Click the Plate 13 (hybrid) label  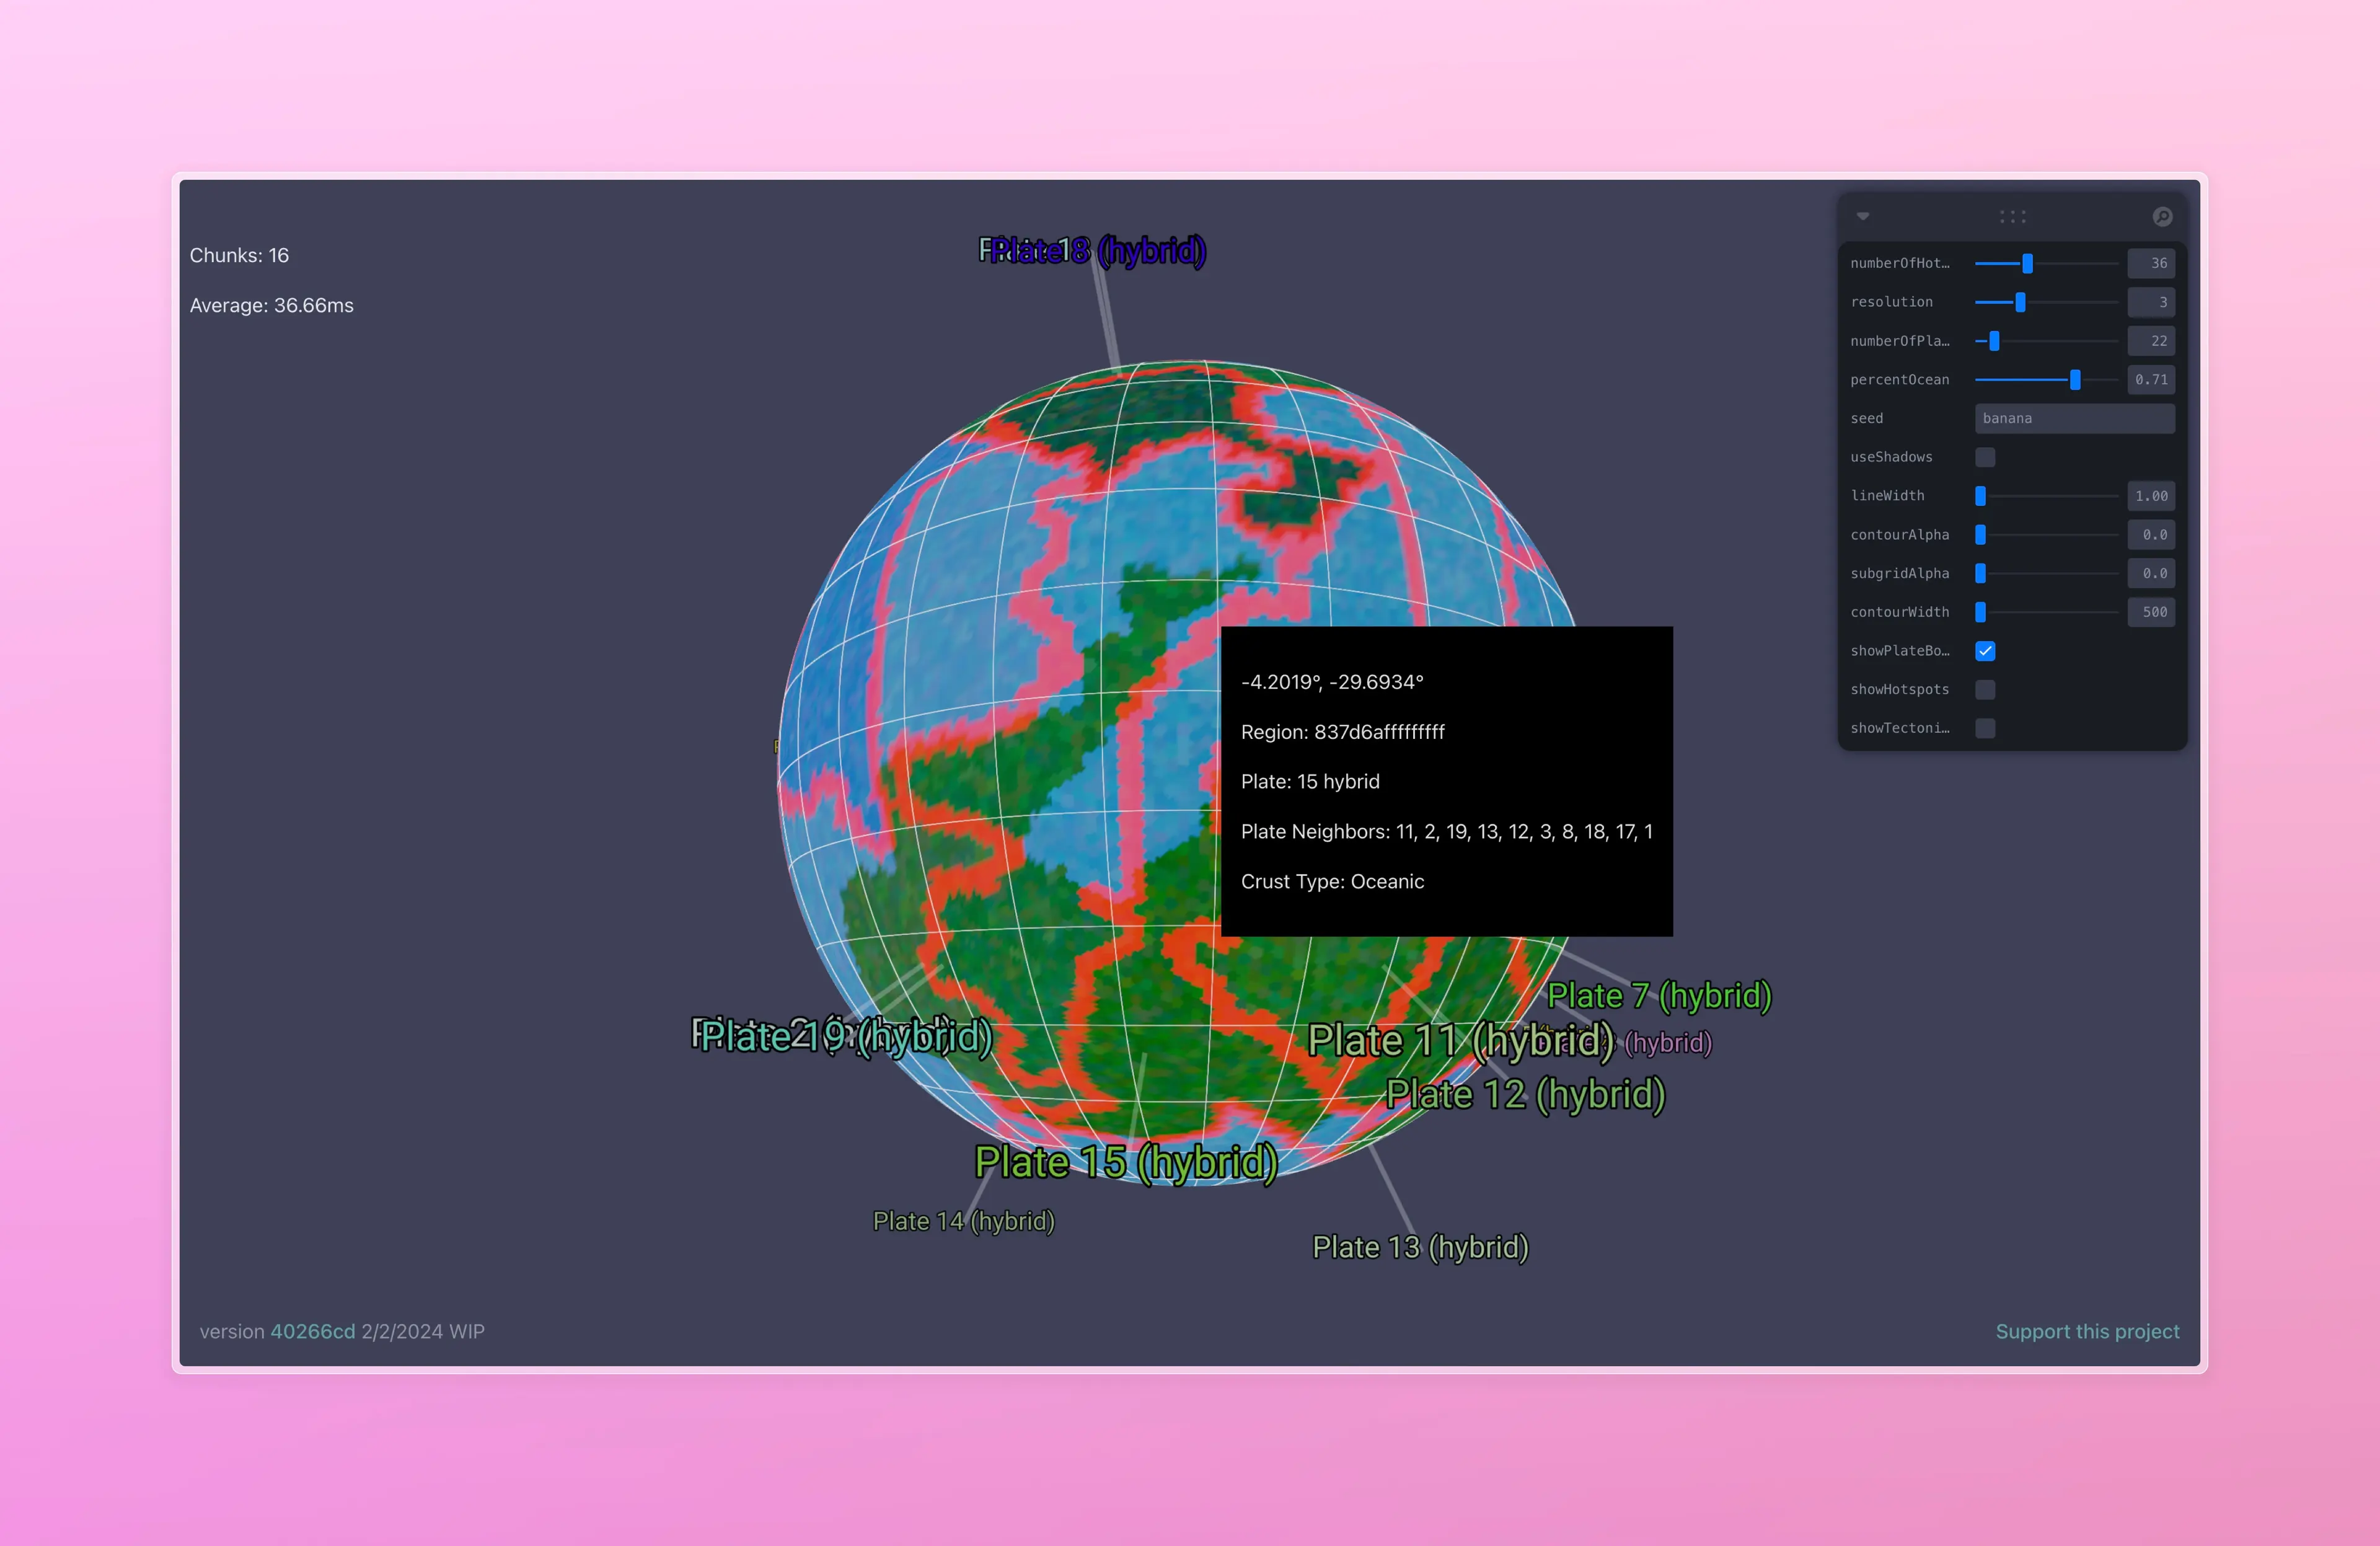(x=1420, y=1247)
